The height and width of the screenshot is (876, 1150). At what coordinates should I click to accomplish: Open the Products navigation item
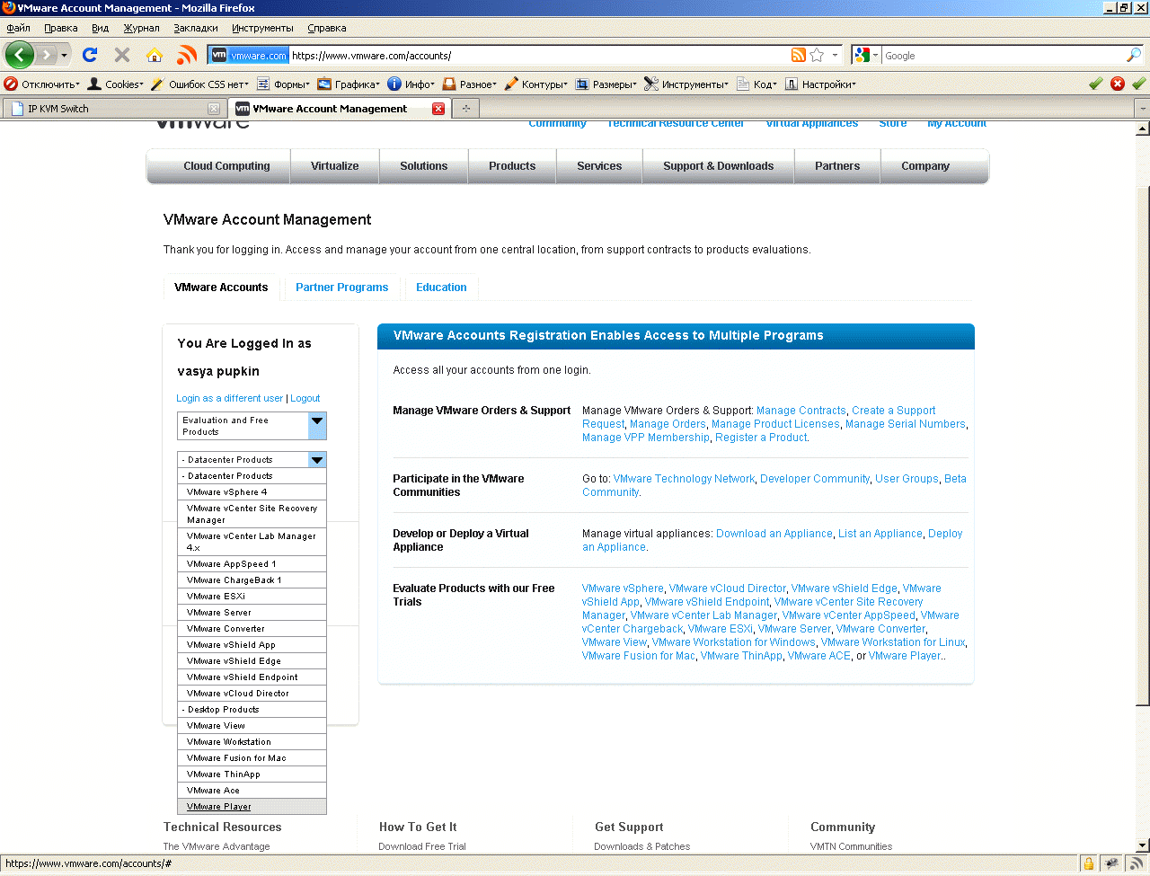coord(512,166)
